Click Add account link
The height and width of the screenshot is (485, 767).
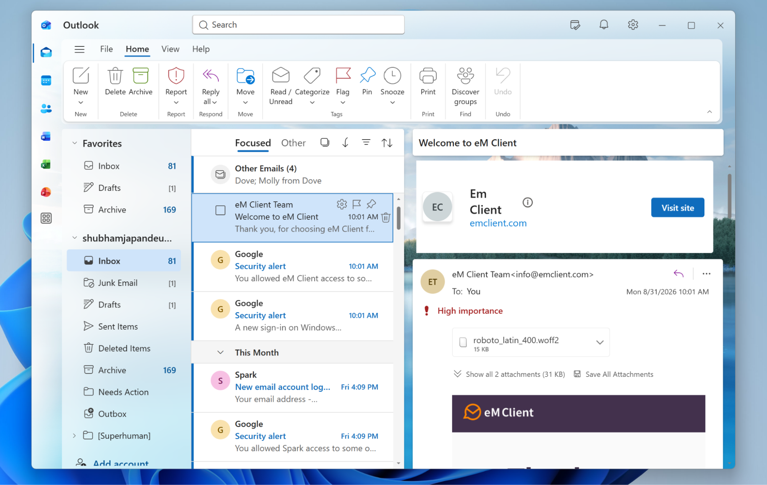(120, 463)
